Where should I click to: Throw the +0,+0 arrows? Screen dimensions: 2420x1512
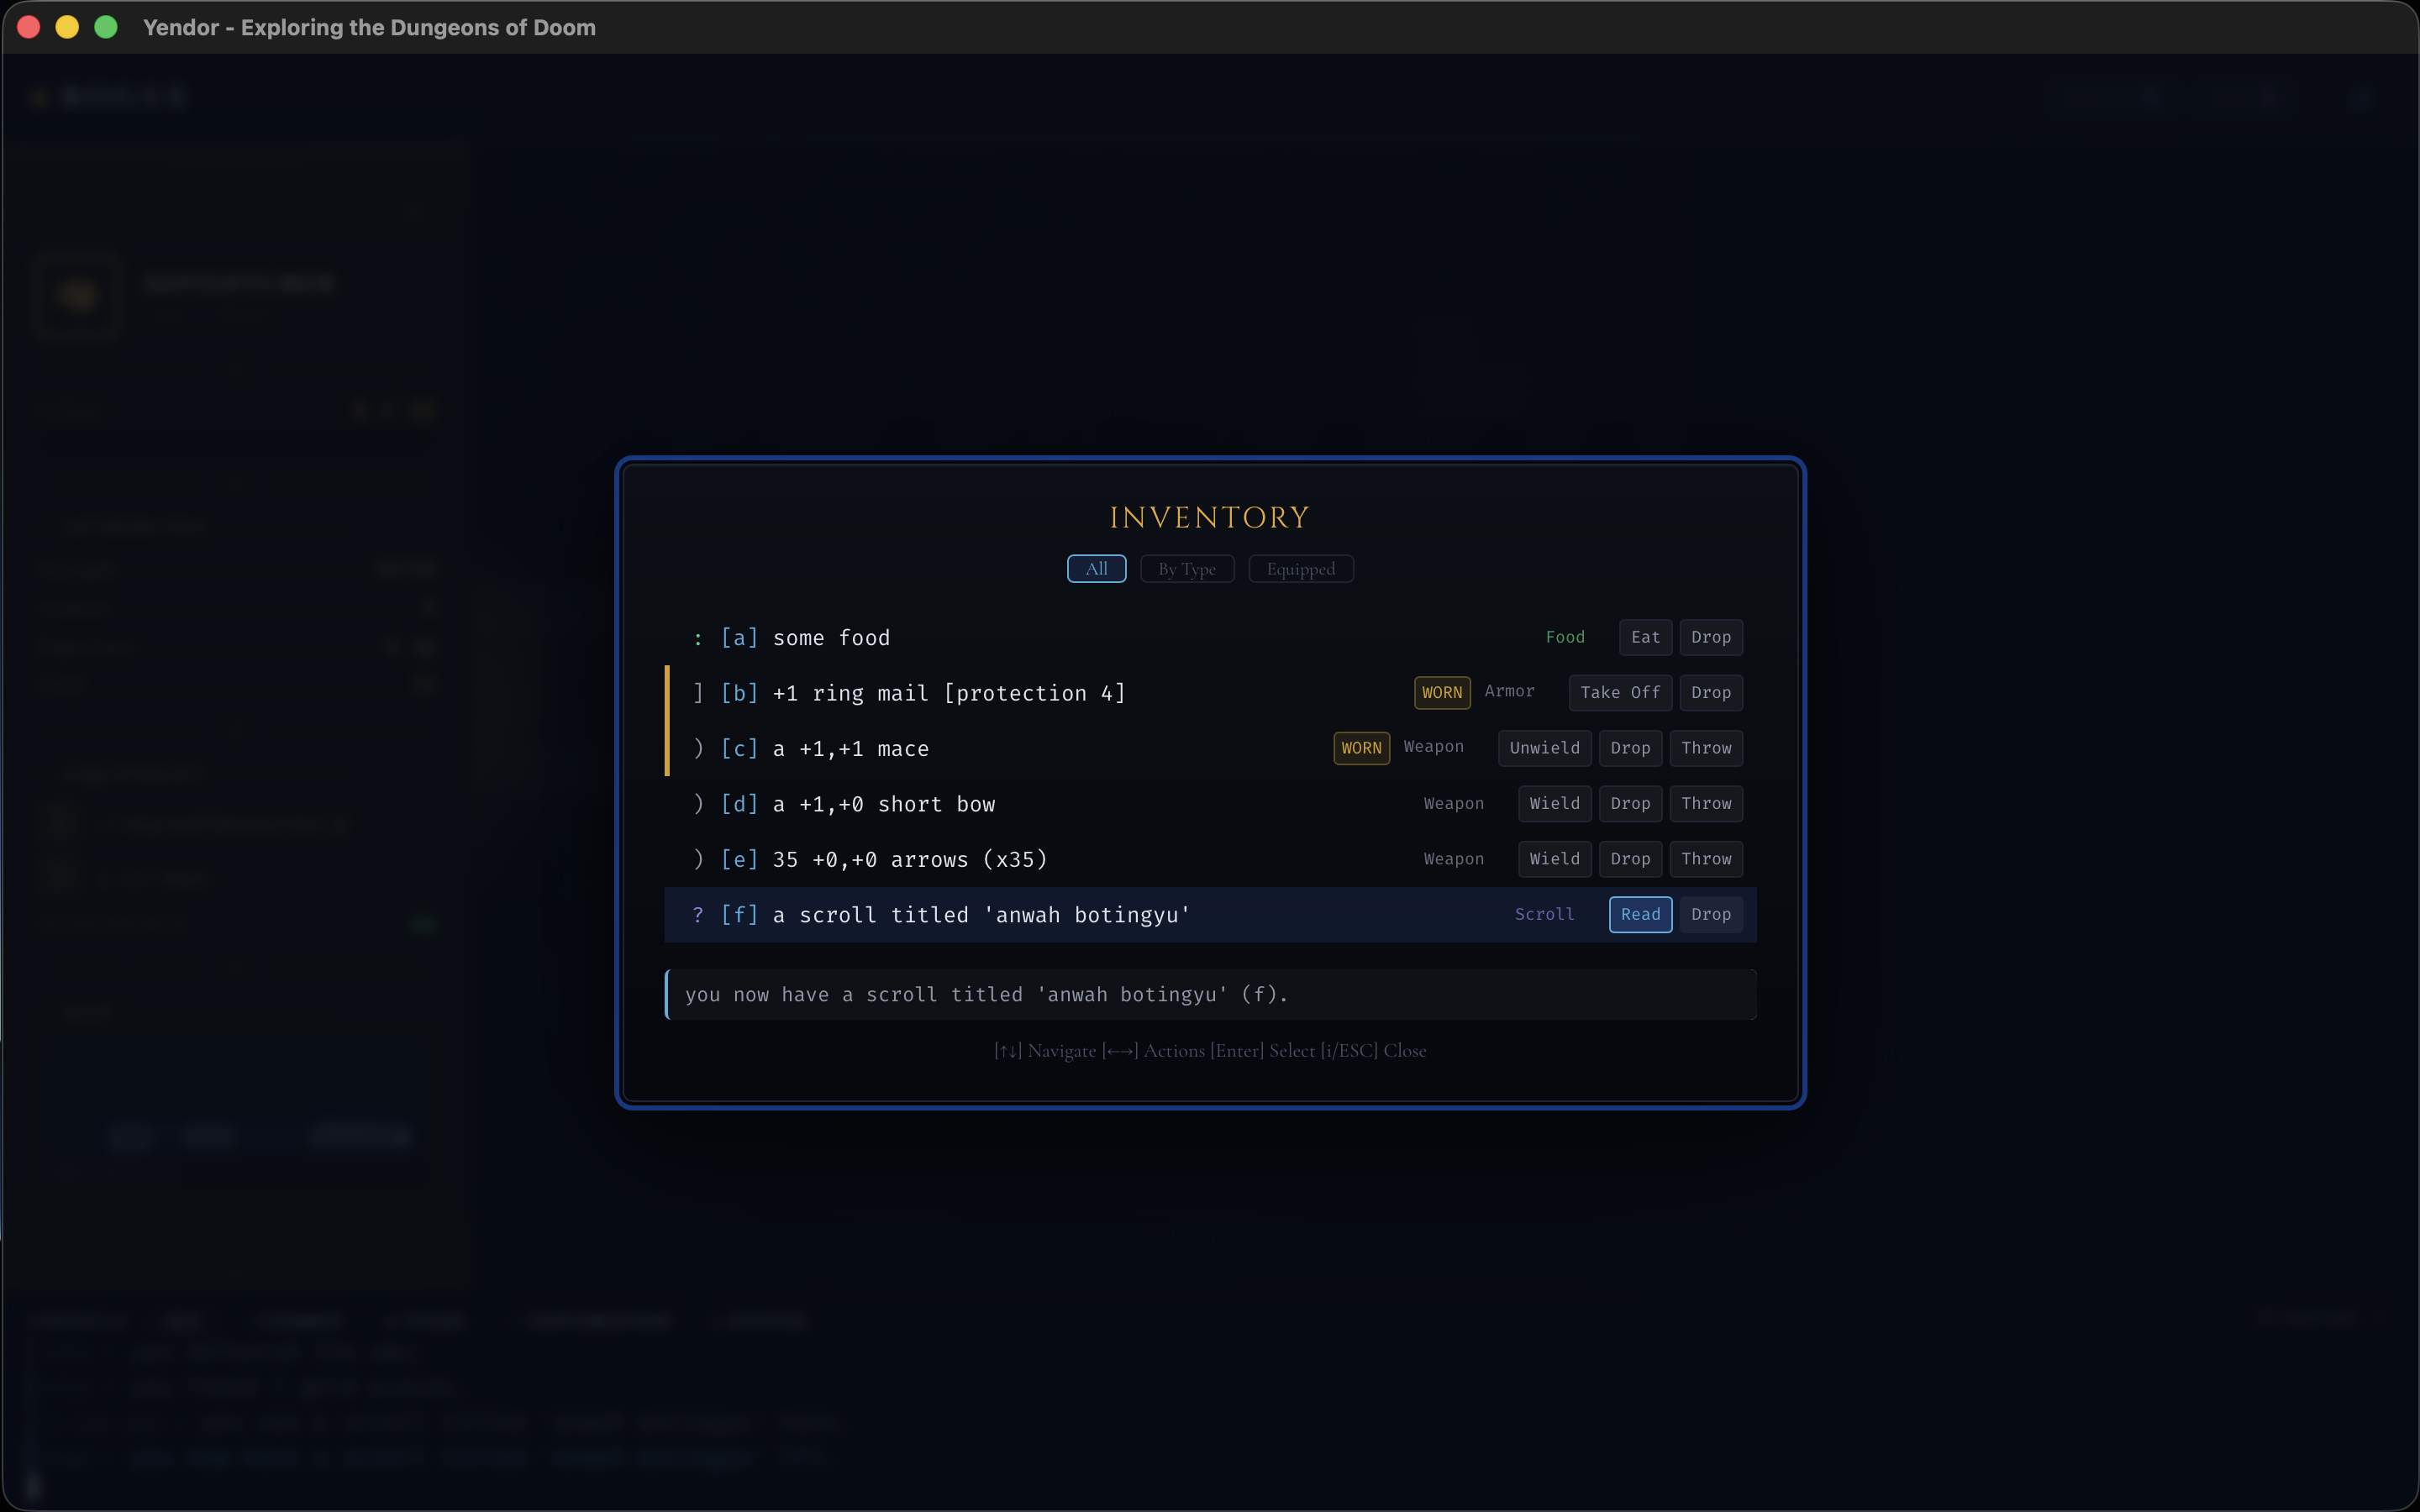[x=1705, y=858]
